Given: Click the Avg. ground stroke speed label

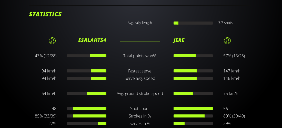Looking at the screenshot, I should [140, 93].
